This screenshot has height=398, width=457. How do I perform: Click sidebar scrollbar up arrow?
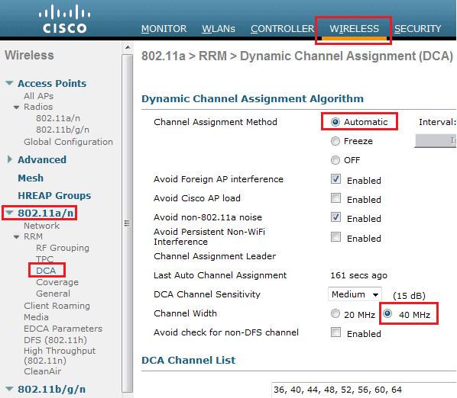(128, 47)
